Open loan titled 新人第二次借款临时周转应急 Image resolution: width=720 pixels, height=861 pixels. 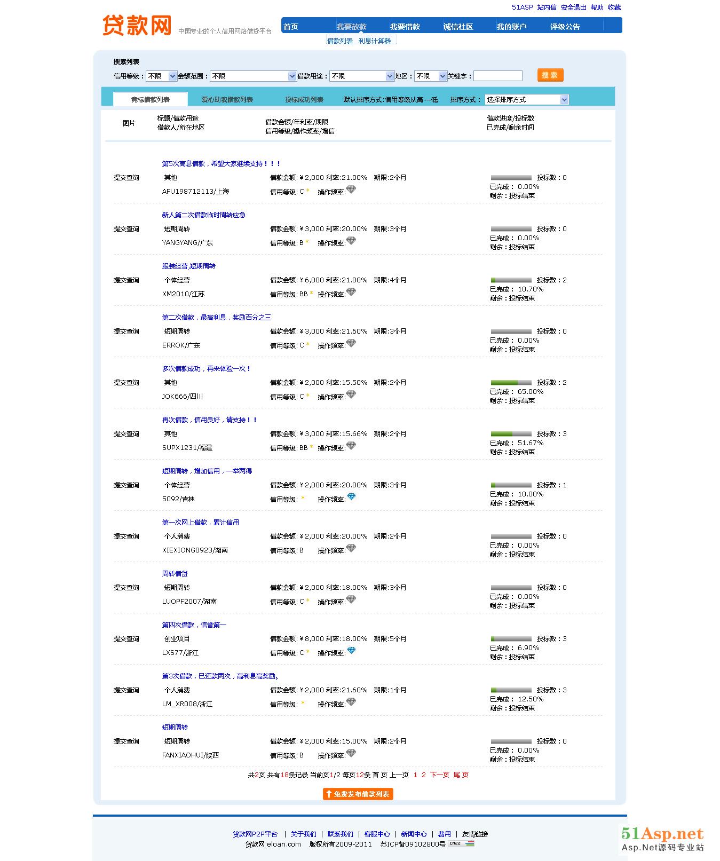204,215
